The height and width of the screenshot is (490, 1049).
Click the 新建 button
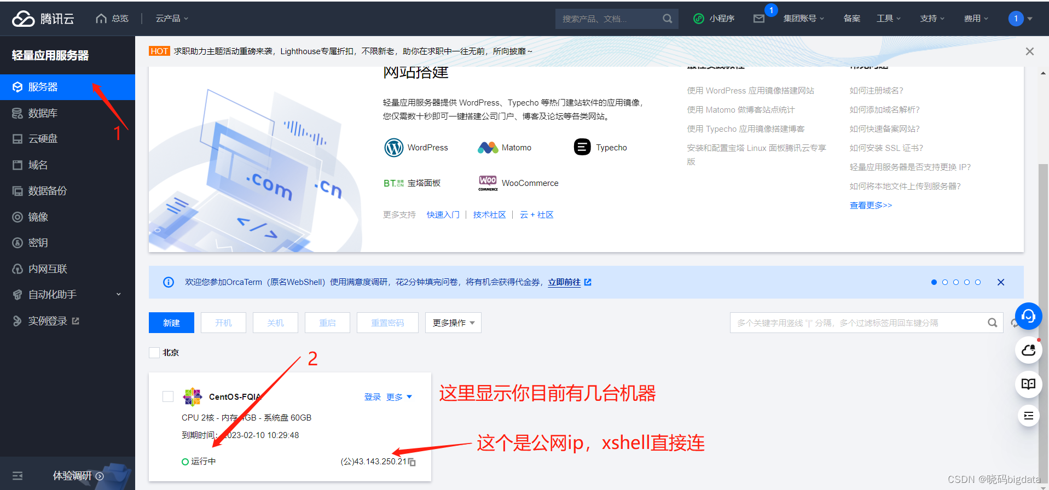point(171,323)
